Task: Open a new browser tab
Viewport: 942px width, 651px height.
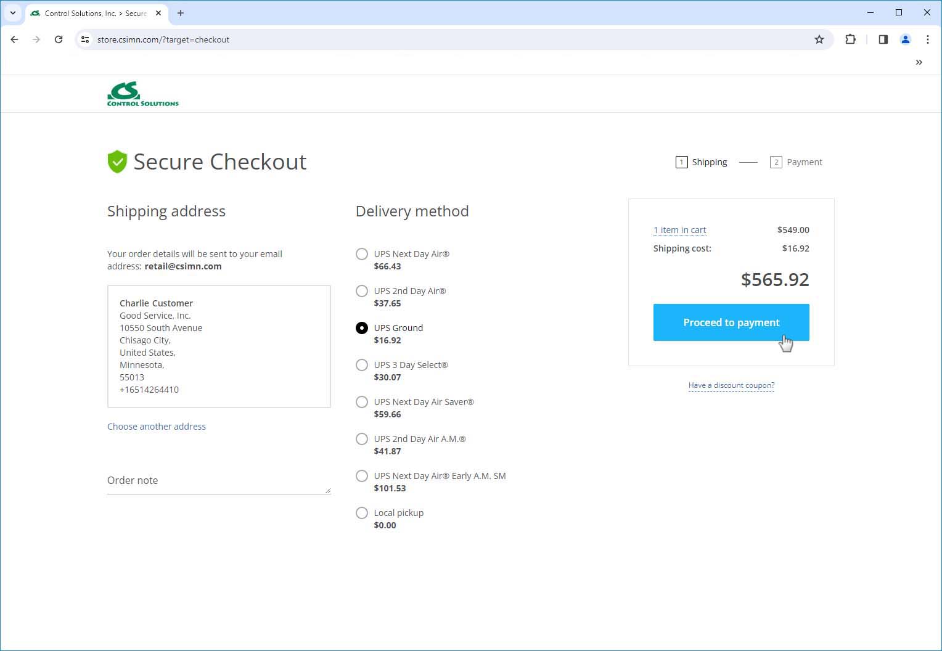Action: click(x=181, y=13)
